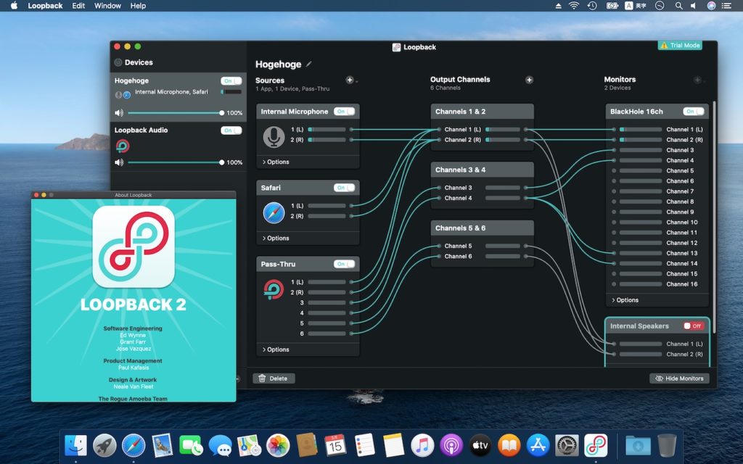
Task: Click the Trial Mode warning badge
Action: click(x=680, y=46)
